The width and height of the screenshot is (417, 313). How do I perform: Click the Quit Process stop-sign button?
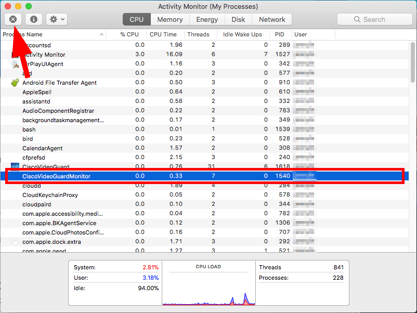(13, 19)
